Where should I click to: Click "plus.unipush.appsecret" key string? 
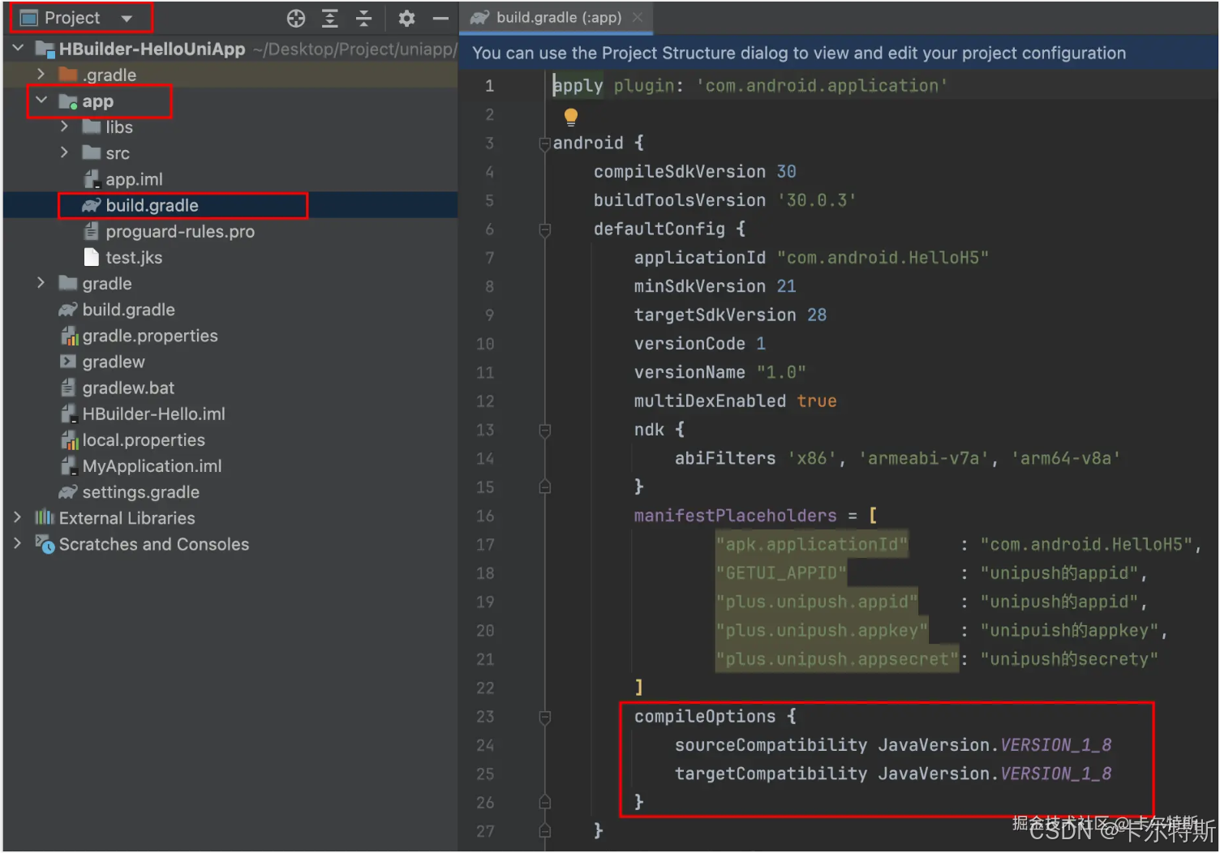click(x=837, y=659)
